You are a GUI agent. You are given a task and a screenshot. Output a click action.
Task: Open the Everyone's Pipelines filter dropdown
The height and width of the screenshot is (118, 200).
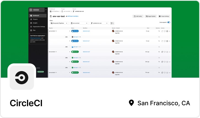[x=59, y=23]
